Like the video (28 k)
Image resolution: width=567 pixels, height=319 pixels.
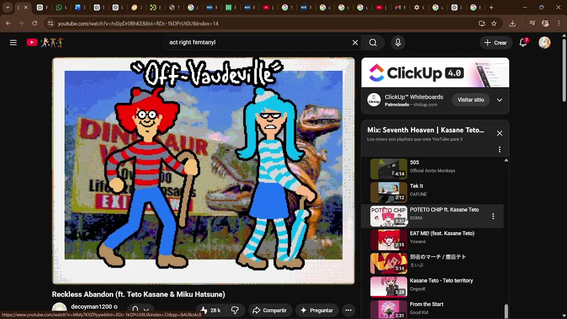[x=210, y=310]
